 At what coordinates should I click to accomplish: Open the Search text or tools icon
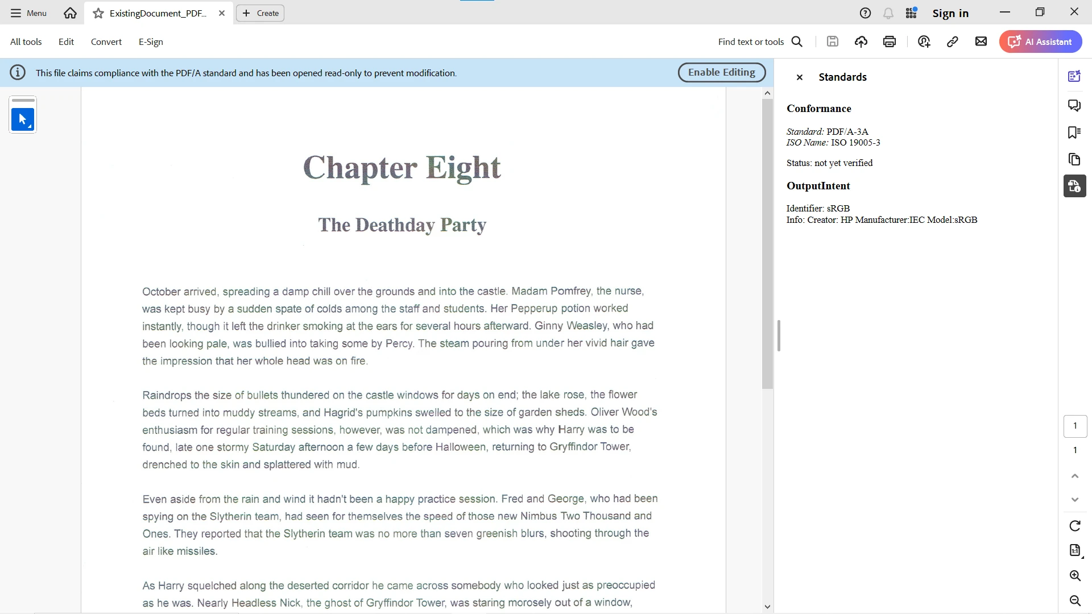point(797,42)
